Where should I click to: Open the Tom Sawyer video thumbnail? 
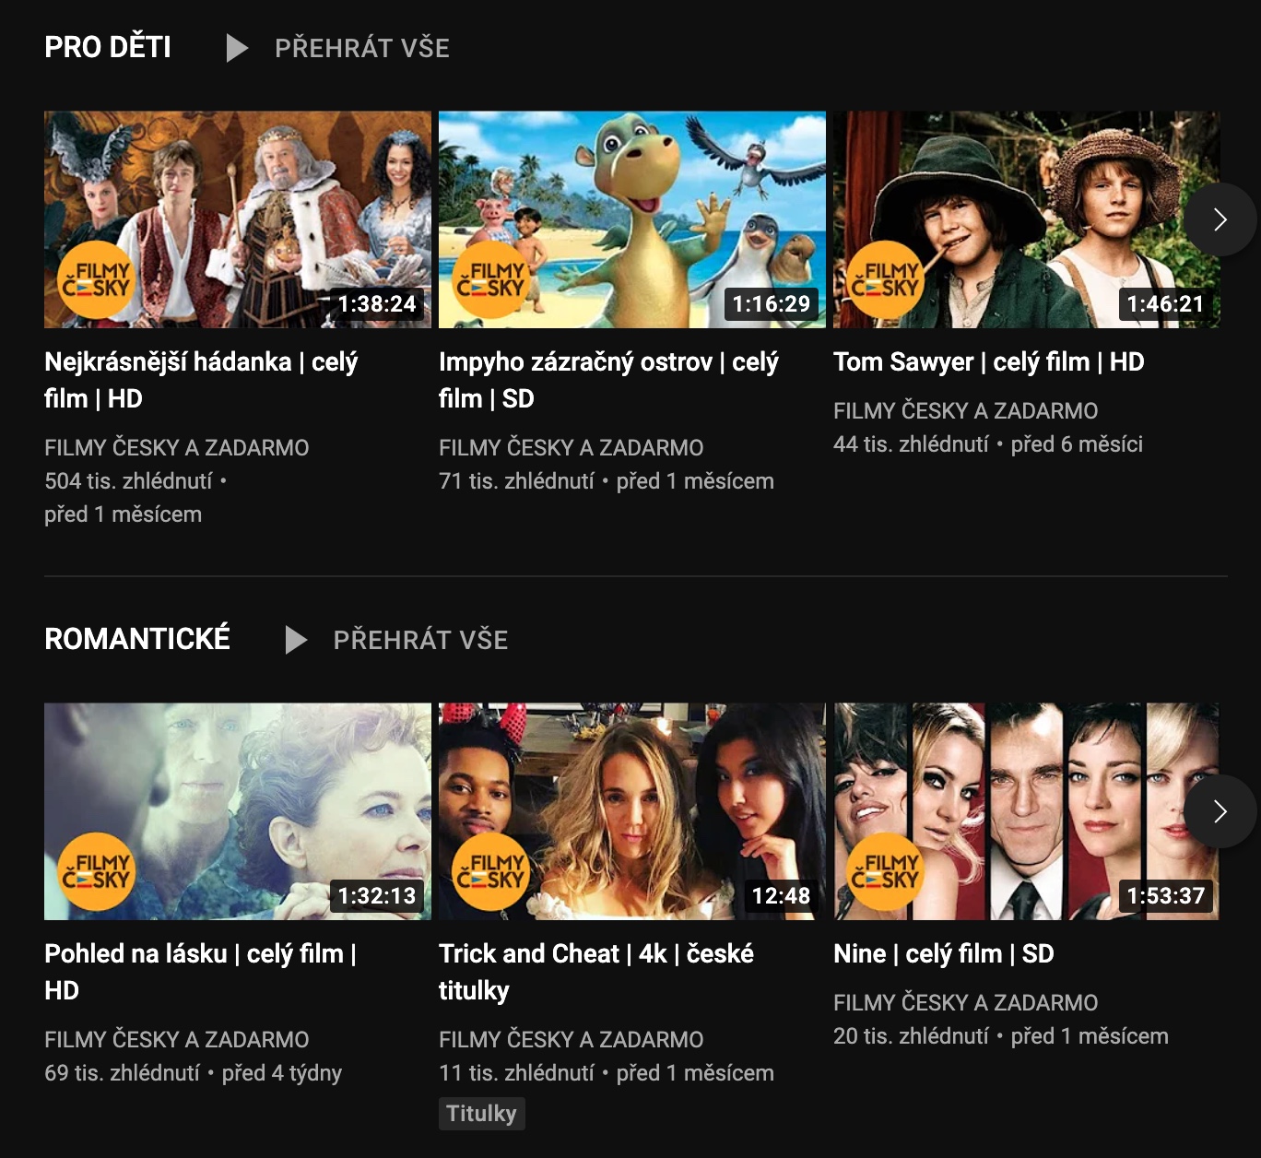coord(1027,219)
